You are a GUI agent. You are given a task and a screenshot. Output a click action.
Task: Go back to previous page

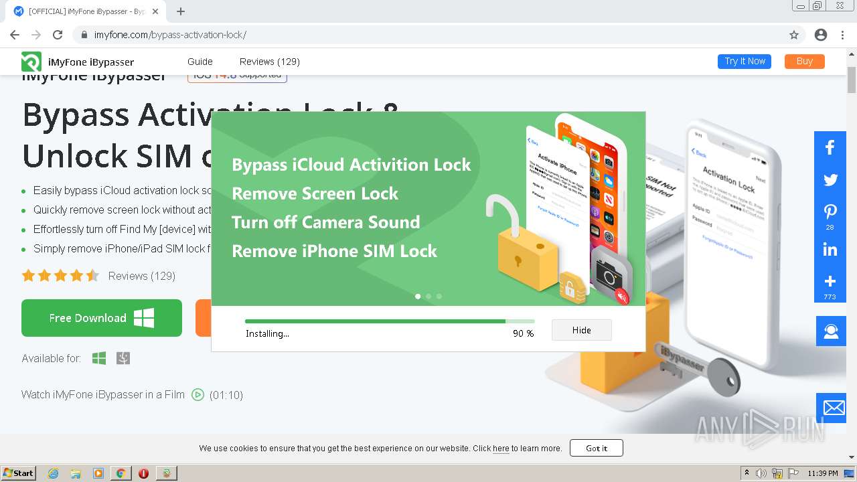point(15,35)
